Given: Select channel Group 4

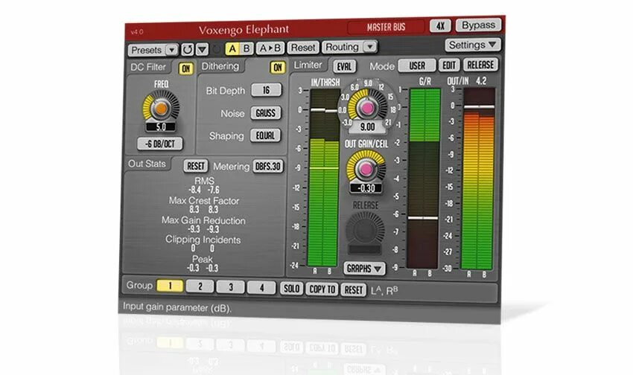Looking at the screenshot, I should (x=261, y=287).
